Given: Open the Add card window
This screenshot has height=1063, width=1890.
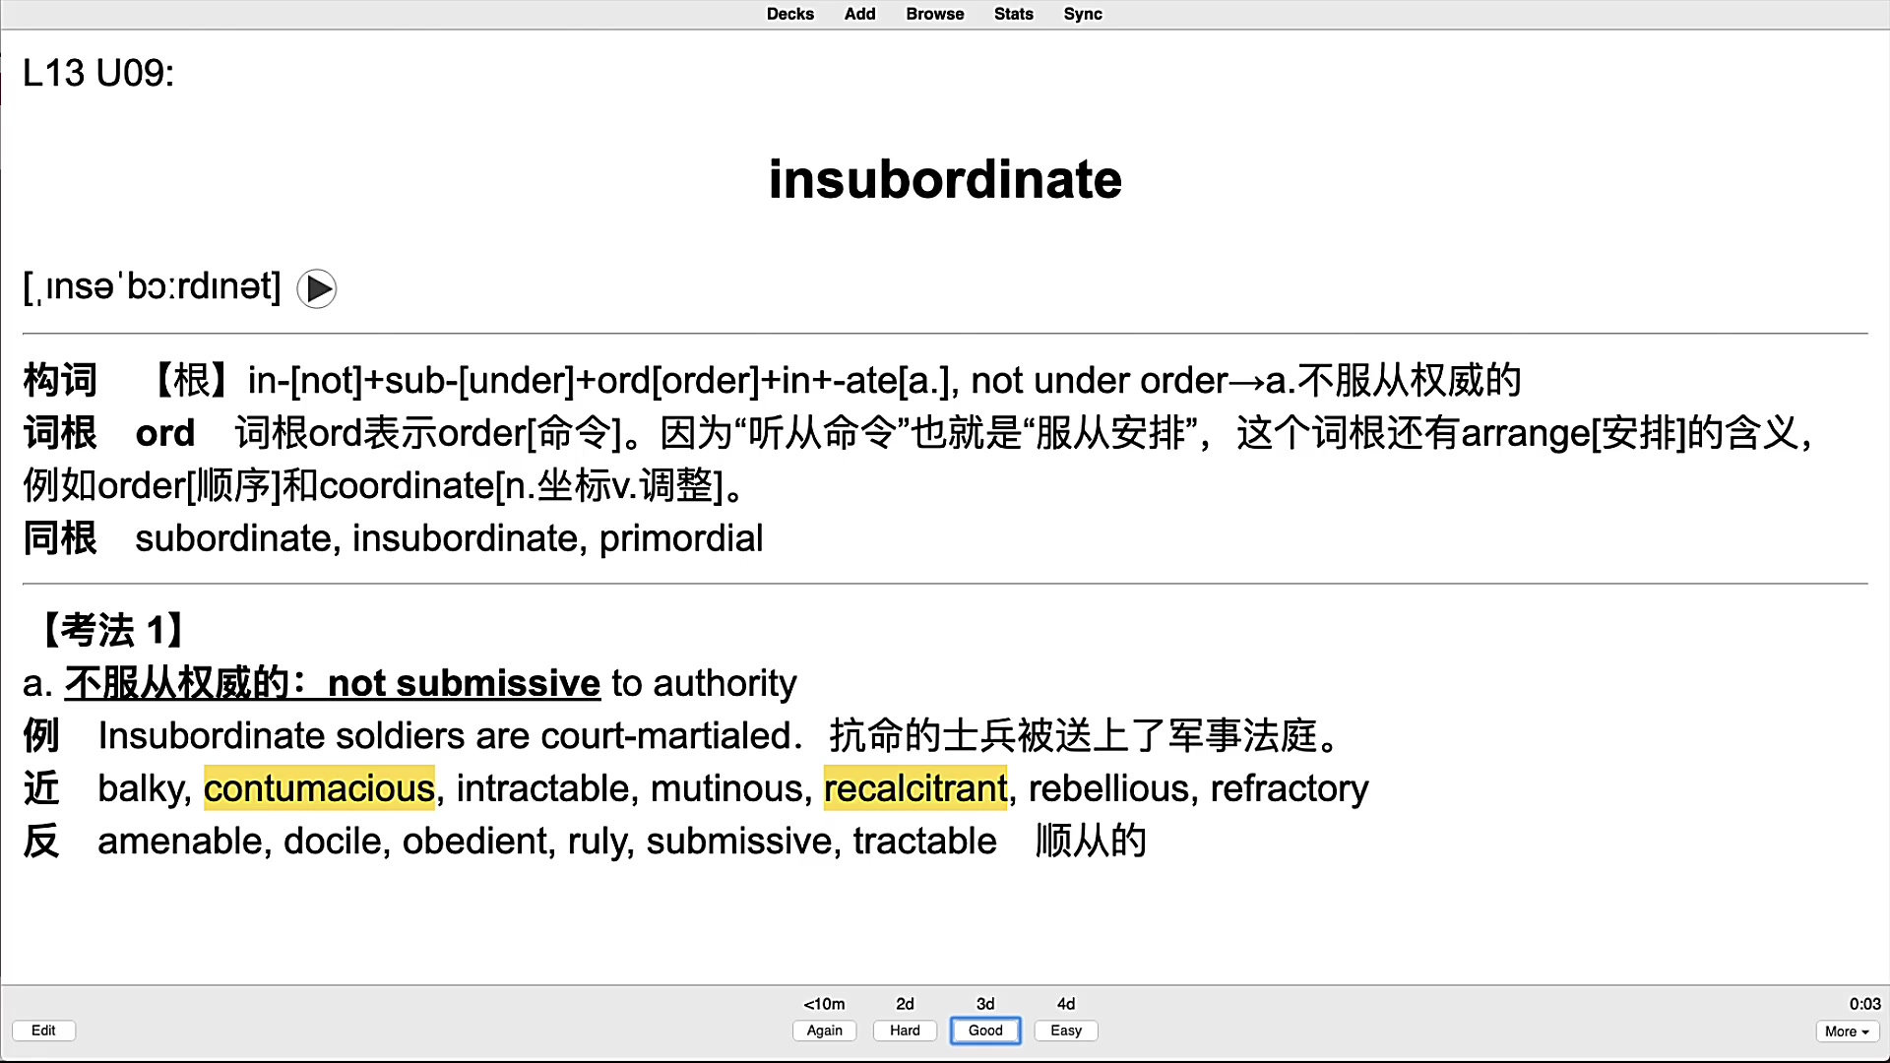Looking at the screenshot, I should pos(859,14).
